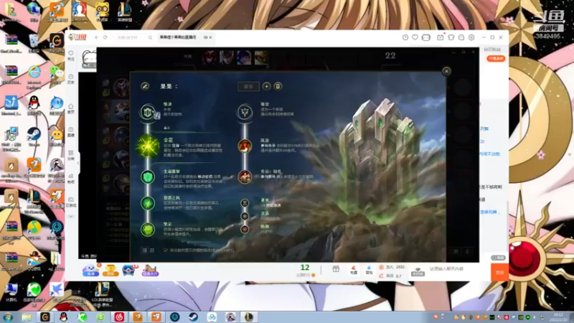The image size is (574, 323).
Task: Switch rune editor to list view
Action: click(x=145, y=251)
